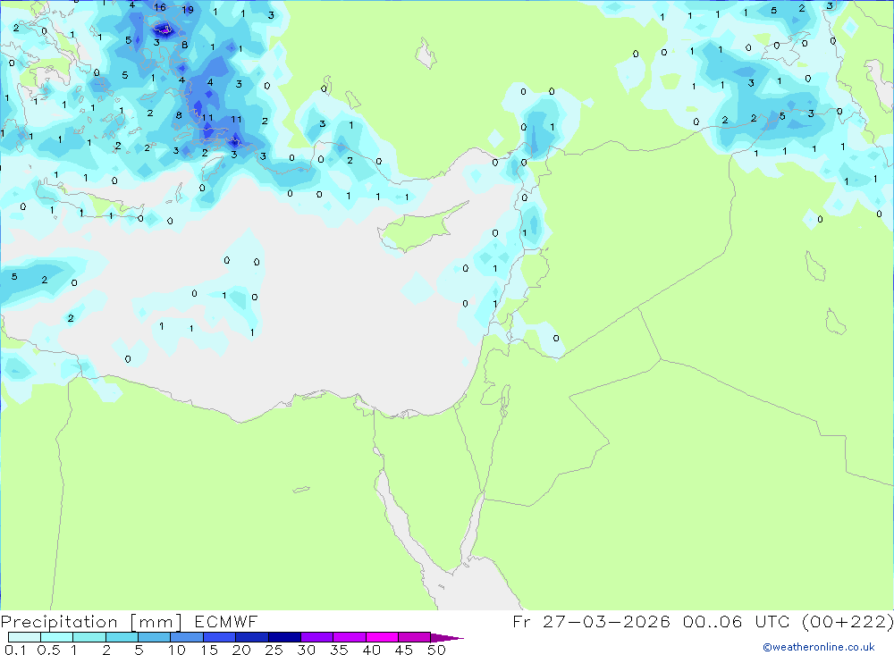Screen dimensions: 894x655
Task: Click the '16' precipitation value on map
Action: (160, 7)
